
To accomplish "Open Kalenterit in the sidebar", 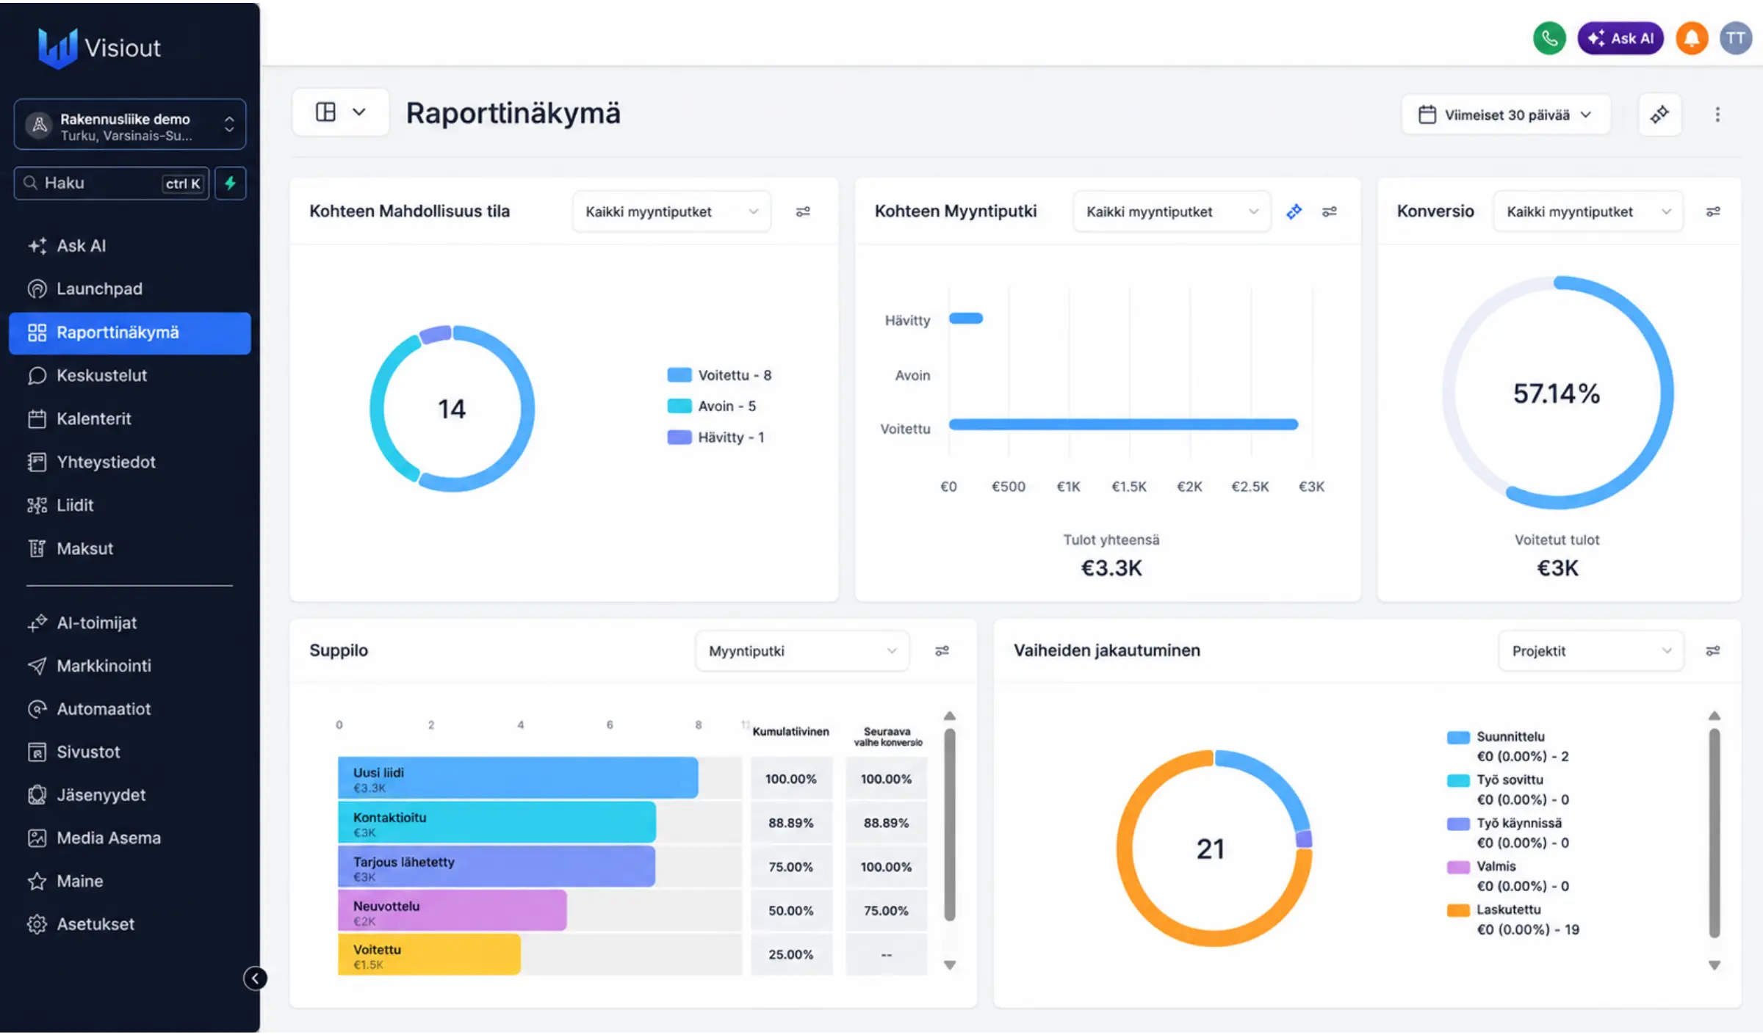I will pyautogui.click(x=130, y=419).
